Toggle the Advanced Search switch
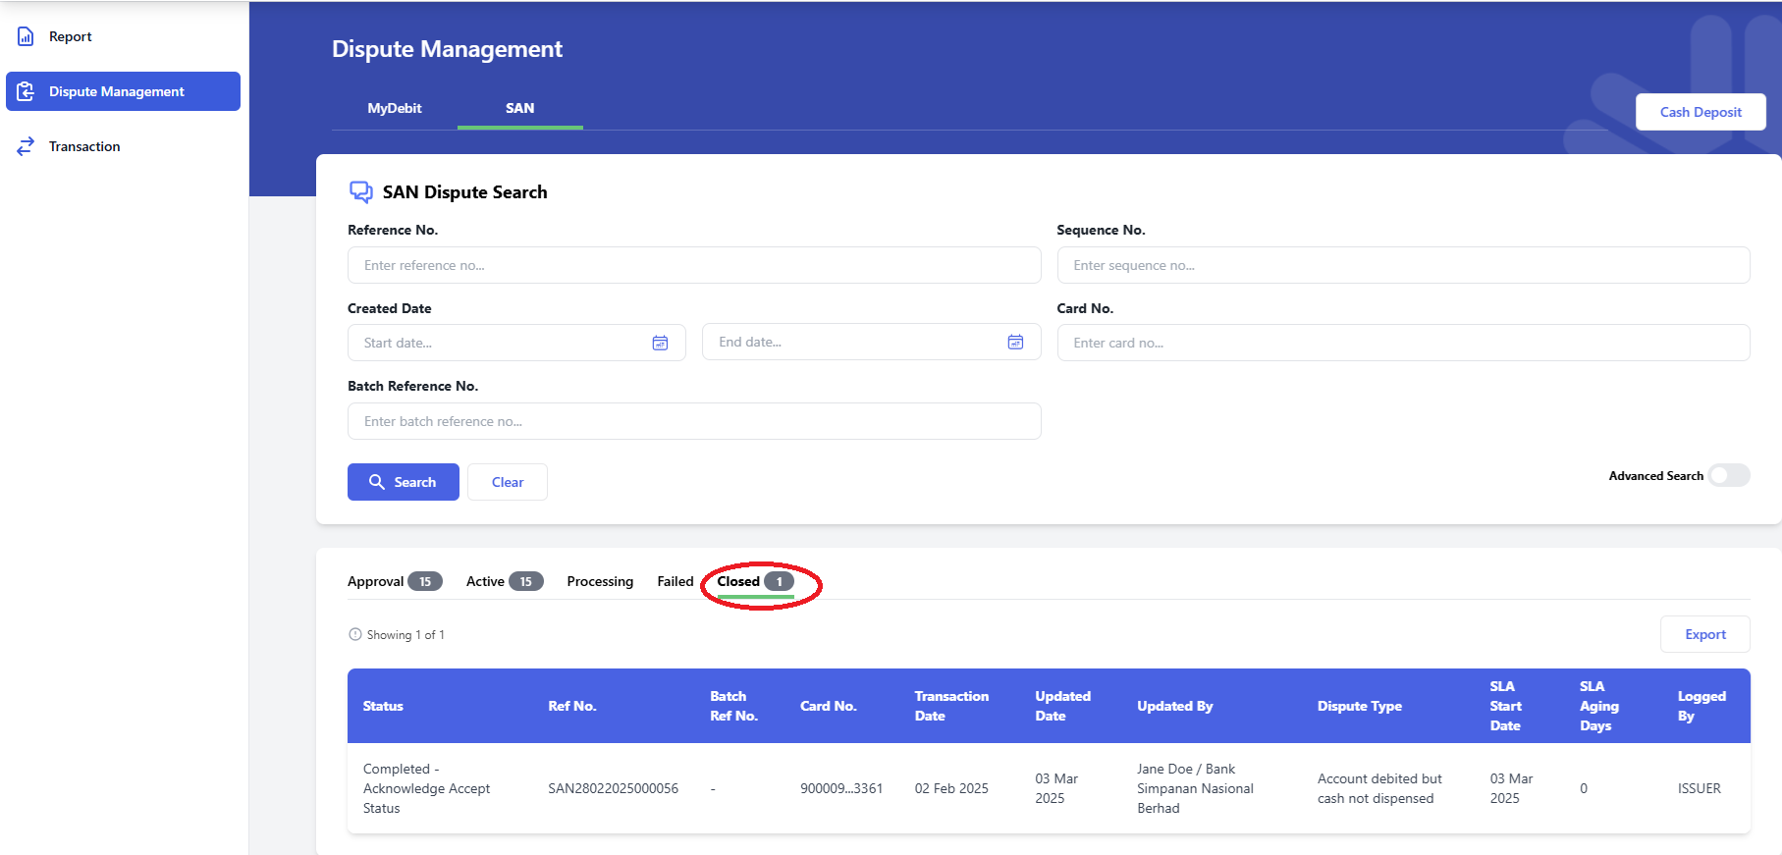Image resolution: width=1782 pixels, height=855 pixels. (1729, 475)
